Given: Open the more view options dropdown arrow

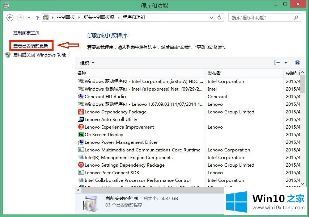Looking at the screenshot, I should coord(285,63).
